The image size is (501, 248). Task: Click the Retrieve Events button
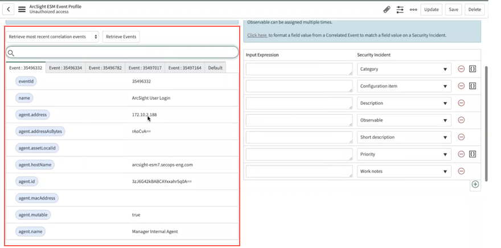click(x=121, y=37)
